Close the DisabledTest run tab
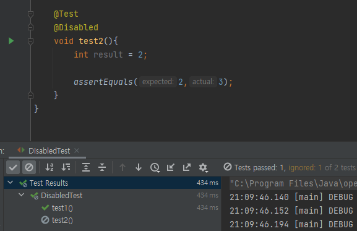The height and width of the screenshot is (231, 357). (77, 150)
